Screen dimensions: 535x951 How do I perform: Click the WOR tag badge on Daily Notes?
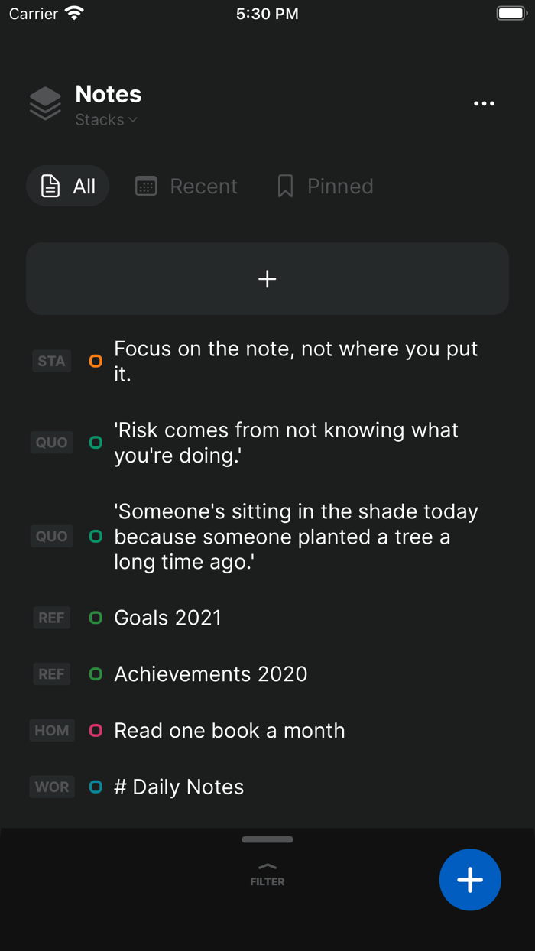[51, 787]
